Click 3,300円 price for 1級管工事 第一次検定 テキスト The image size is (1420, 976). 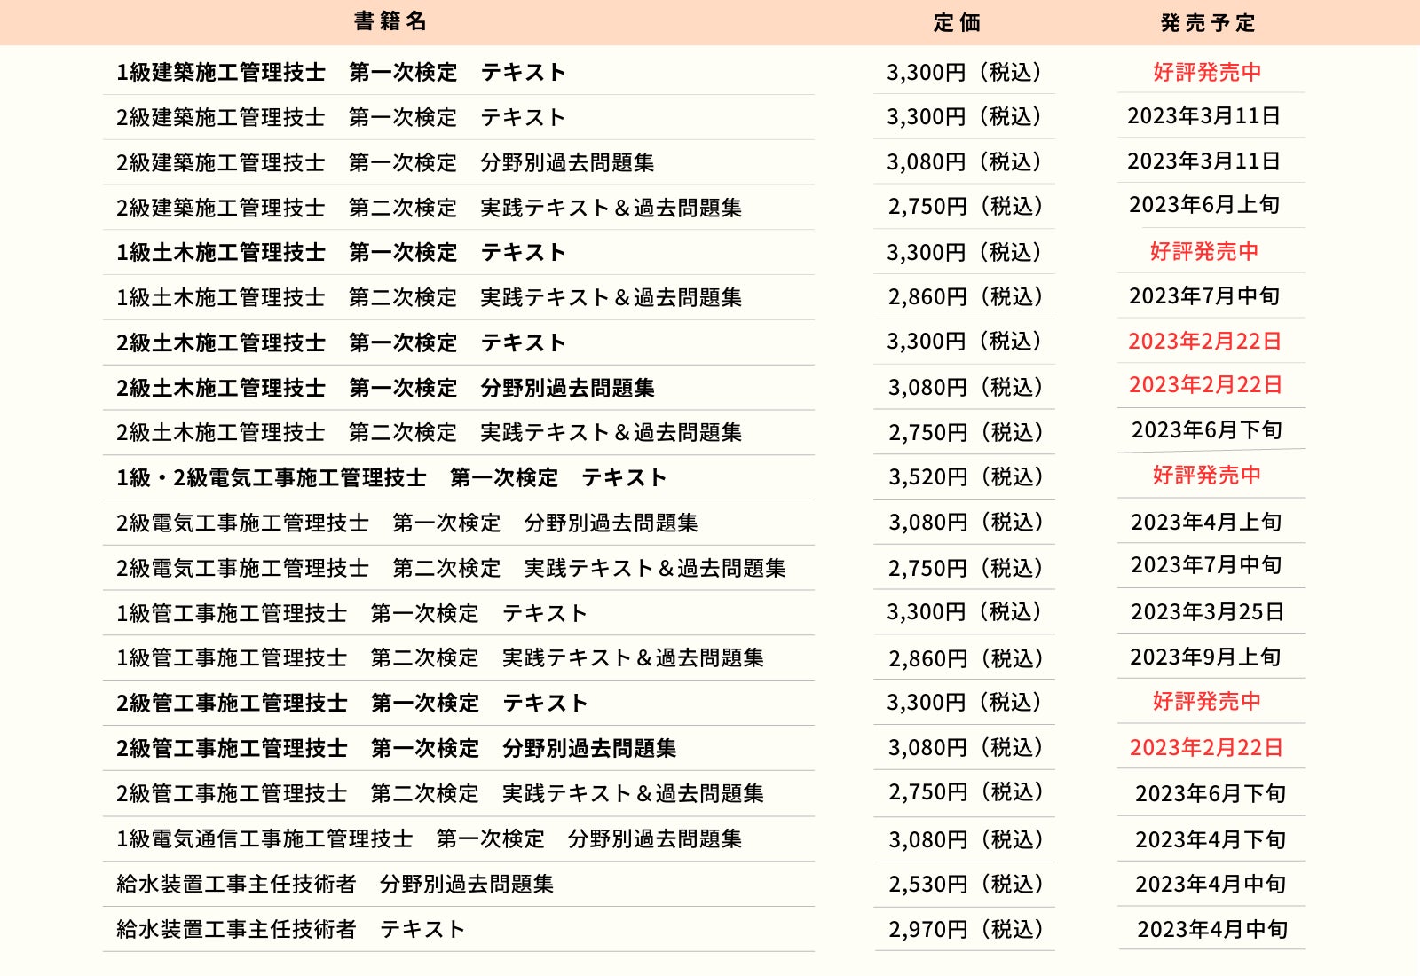click(x=965, y=612)
